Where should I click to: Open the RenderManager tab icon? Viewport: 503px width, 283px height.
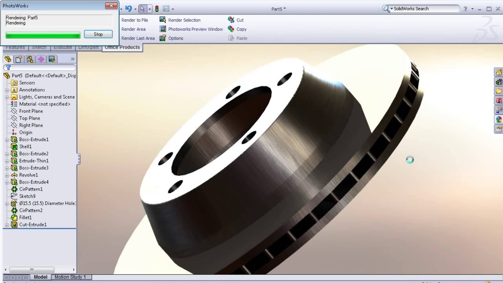click(x=52, y=59)
